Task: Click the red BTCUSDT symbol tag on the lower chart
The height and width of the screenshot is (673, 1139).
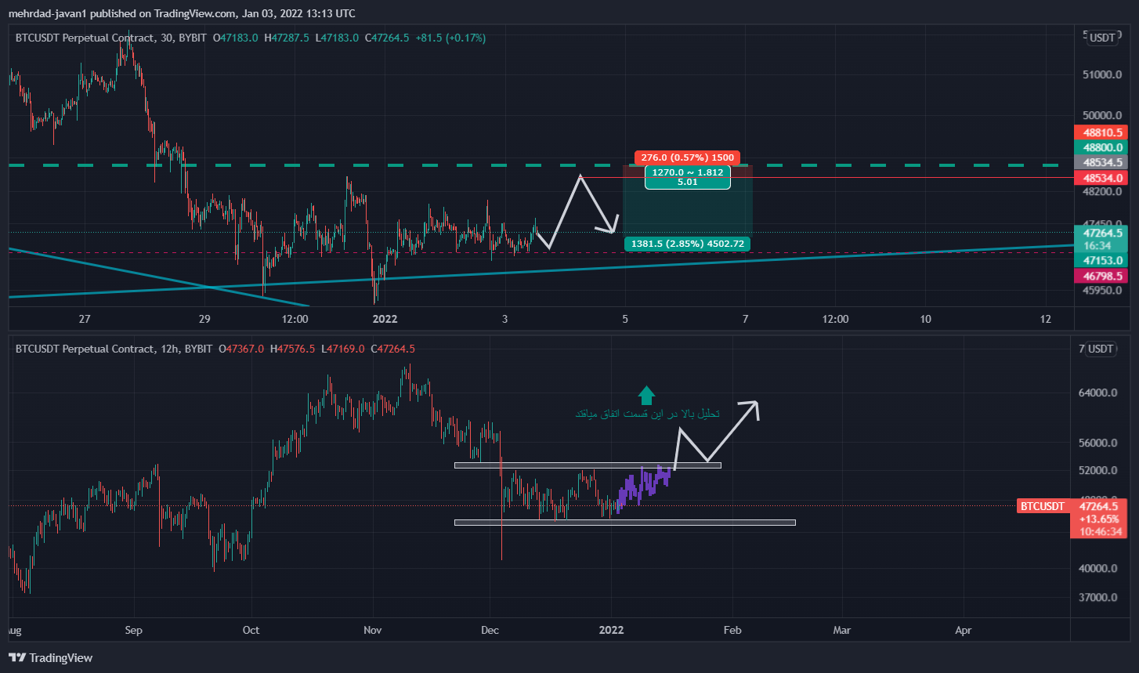Action: click(1043, 506)
